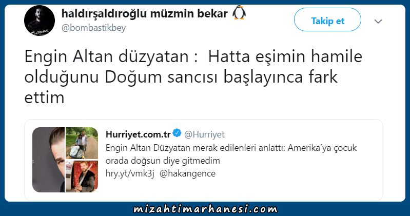The width and height of the screenshot is (410, 216).
Task: Open the @bombastikbey handle
Action: 93,28
